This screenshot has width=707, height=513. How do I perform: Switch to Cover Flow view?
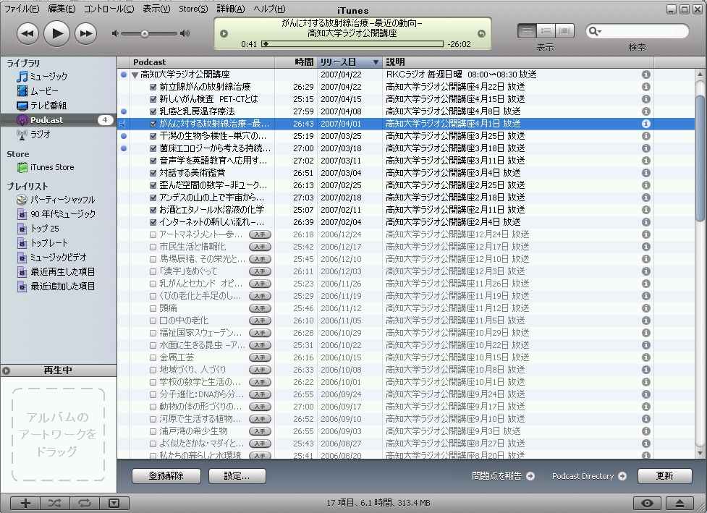point(564,30)
